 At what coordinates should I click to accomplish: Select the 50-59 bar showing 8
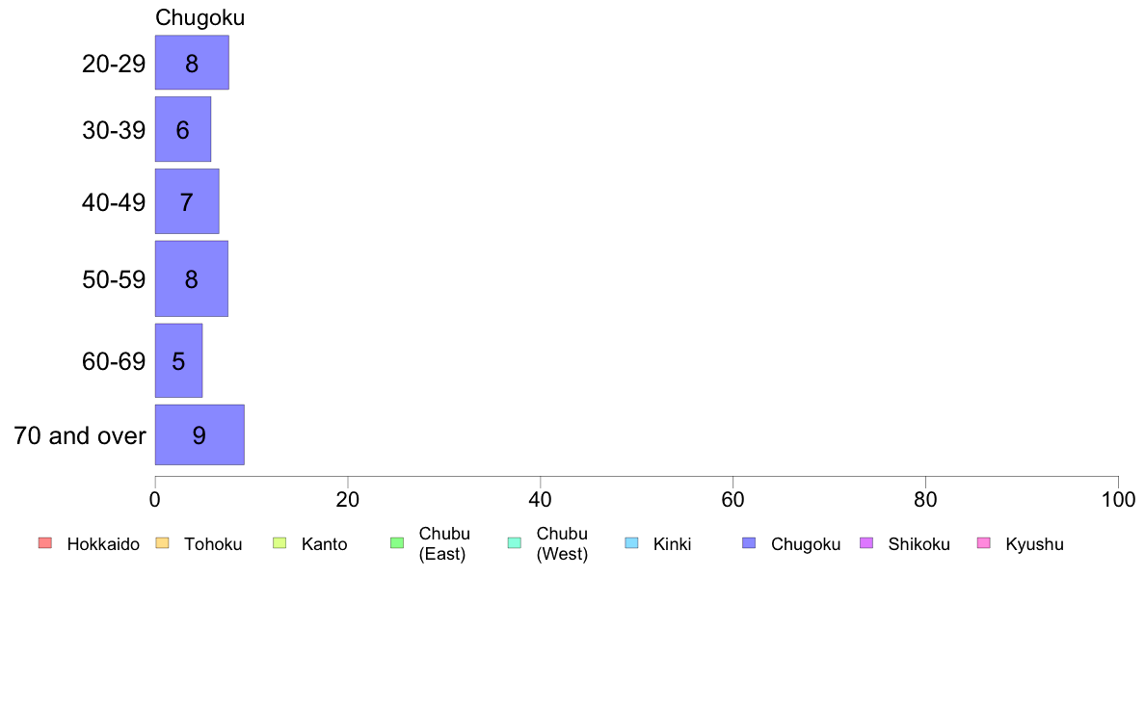[x=192, y=279]
